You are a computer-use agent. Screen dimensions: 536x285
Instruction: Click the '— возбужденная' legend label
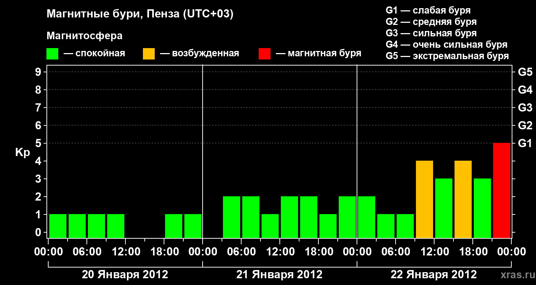point(199,54)
